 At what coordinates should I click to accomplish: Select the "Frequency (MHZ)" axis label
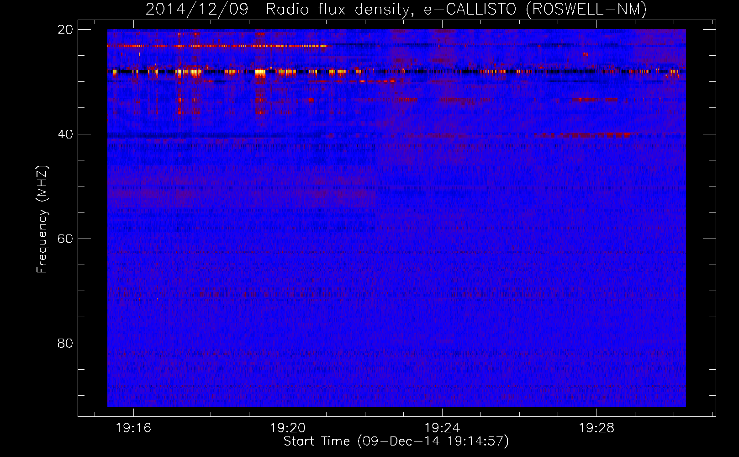click(42, 220)
